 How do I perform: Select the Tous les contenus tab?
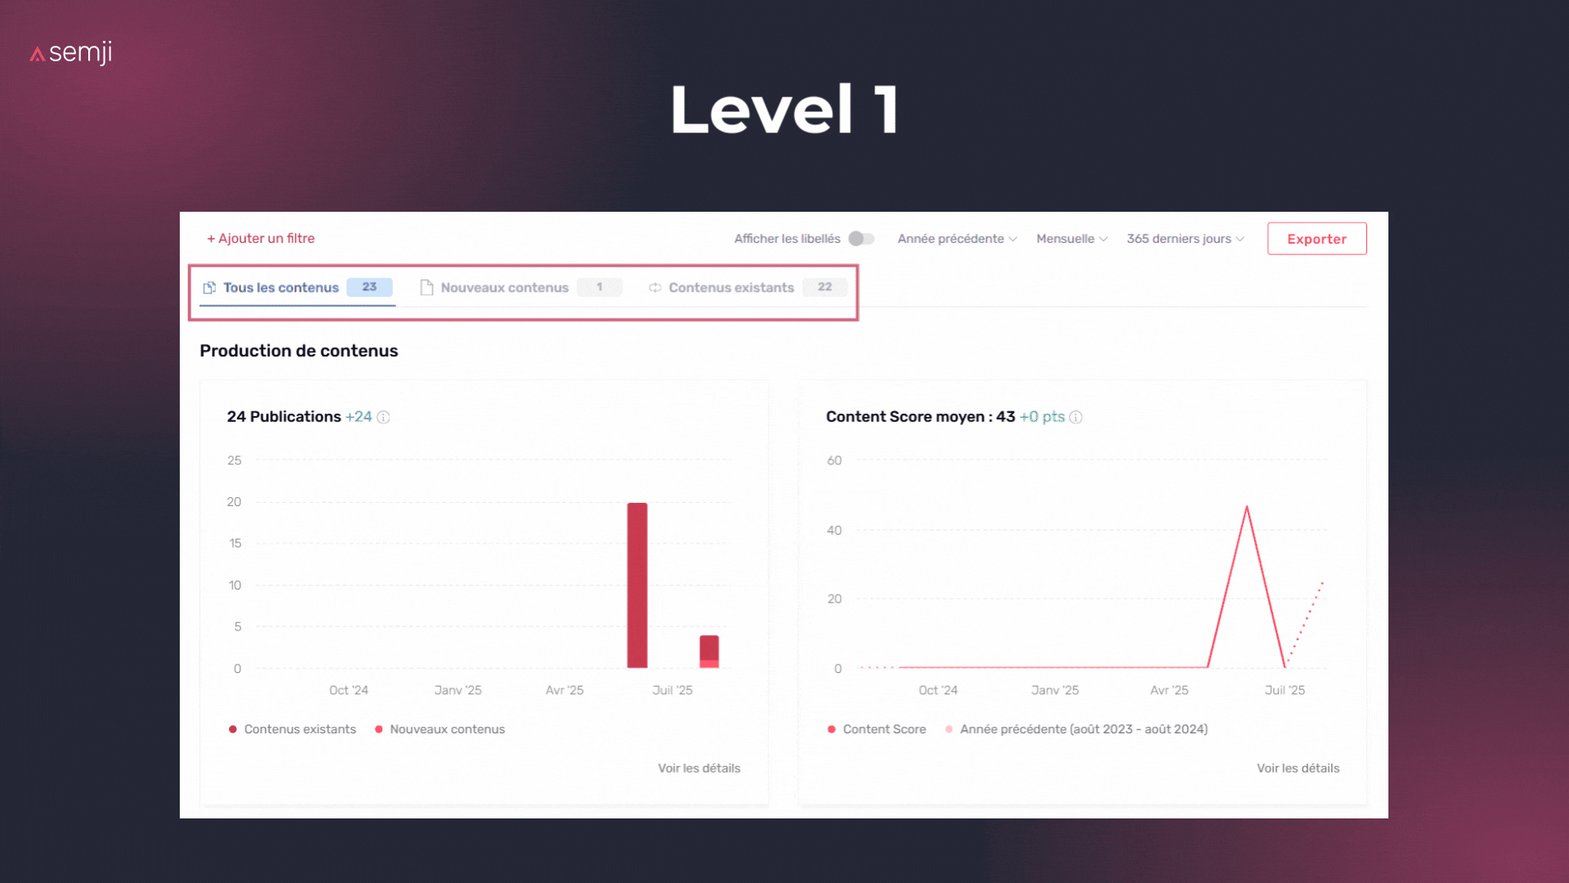click(297, 288)
